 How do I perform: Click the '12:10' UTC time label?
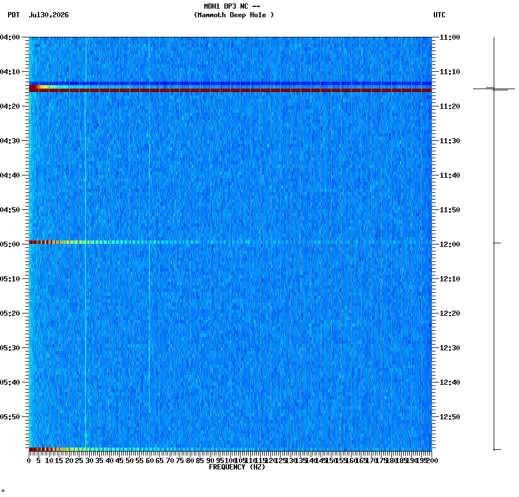[x=450, y=279]
